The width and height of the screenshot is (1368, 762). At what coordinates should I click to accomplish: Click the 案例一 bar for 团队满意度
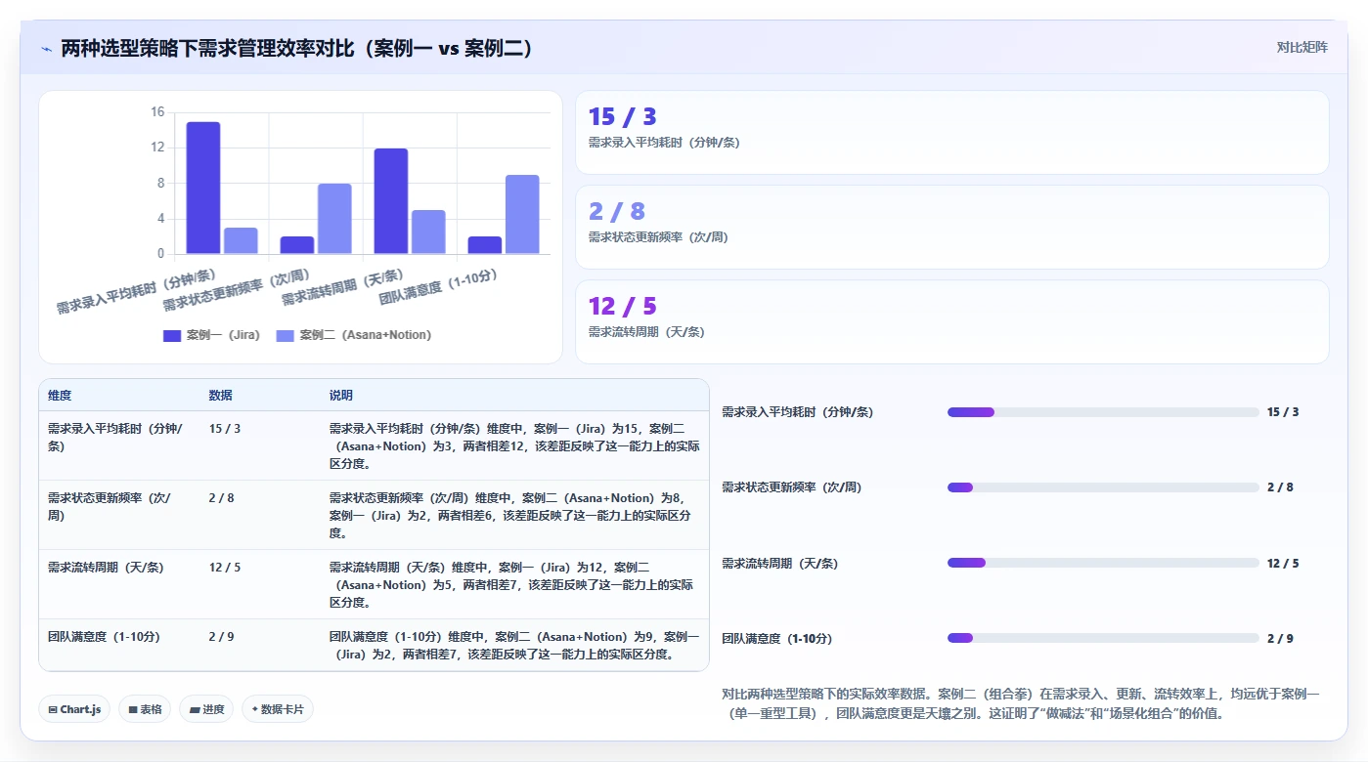pyautogui.click(x=485, y=245)
